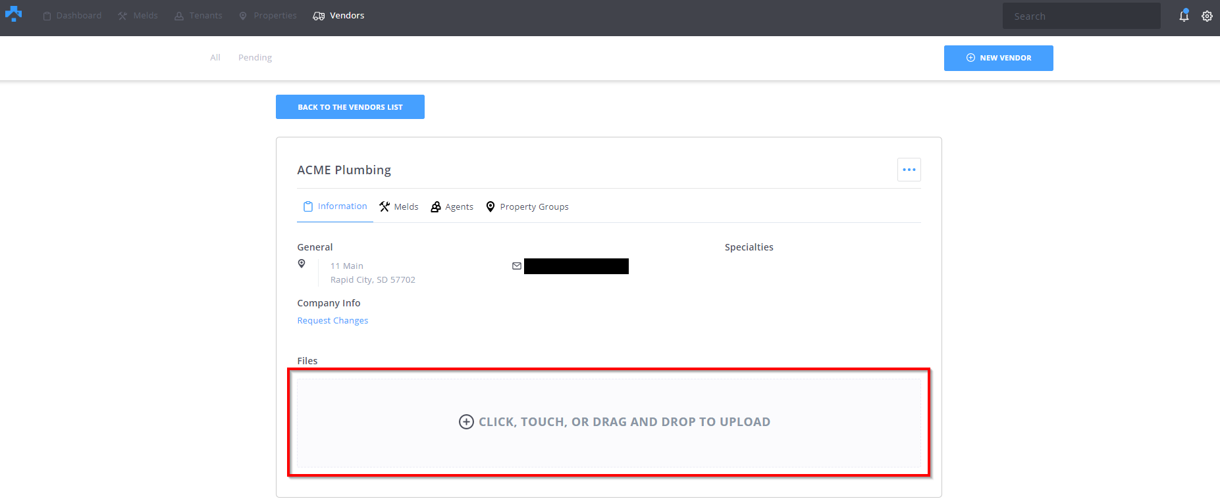The image size is (1220, 501).
Task: Click the map pin address icon
Action: click(302, 264)
